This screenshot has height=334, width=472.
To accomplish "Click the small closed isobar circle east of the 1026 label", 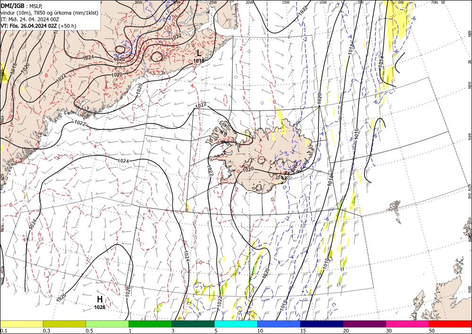I will (157, 56).
